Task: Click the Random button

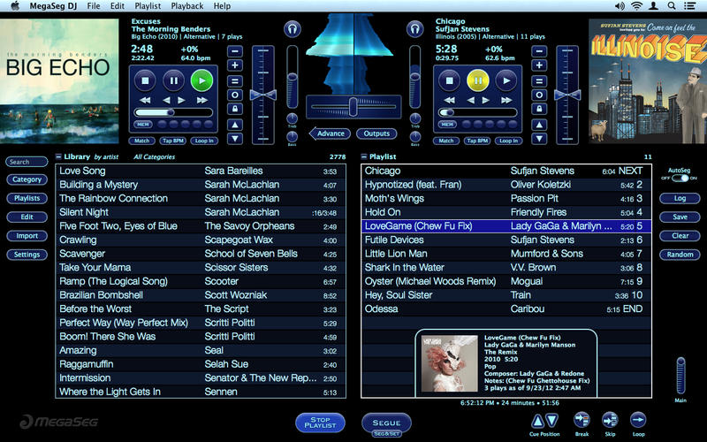Action: 680,255
